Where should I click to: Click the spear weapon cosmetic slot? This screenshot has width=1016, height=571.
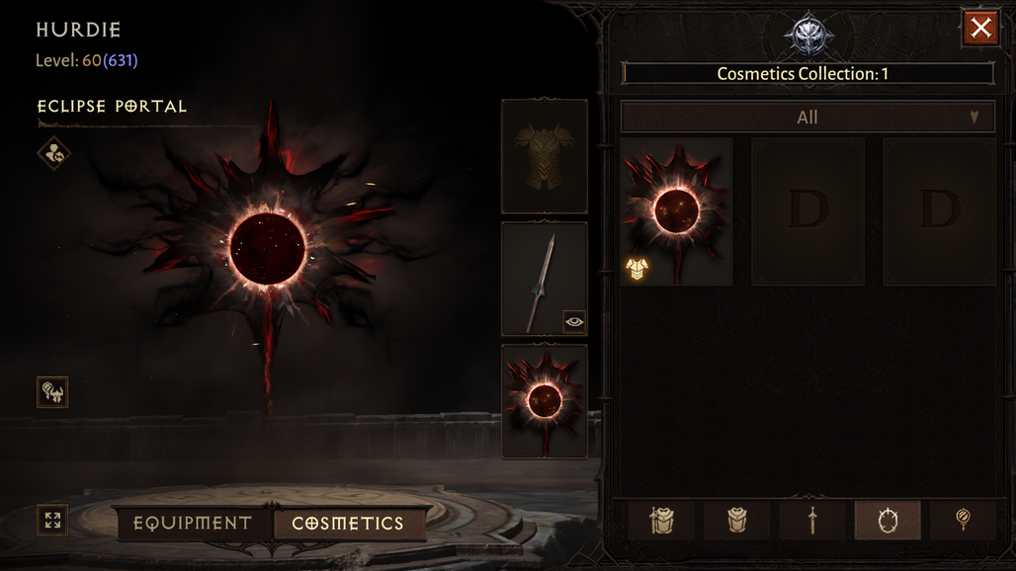(545, 279)
